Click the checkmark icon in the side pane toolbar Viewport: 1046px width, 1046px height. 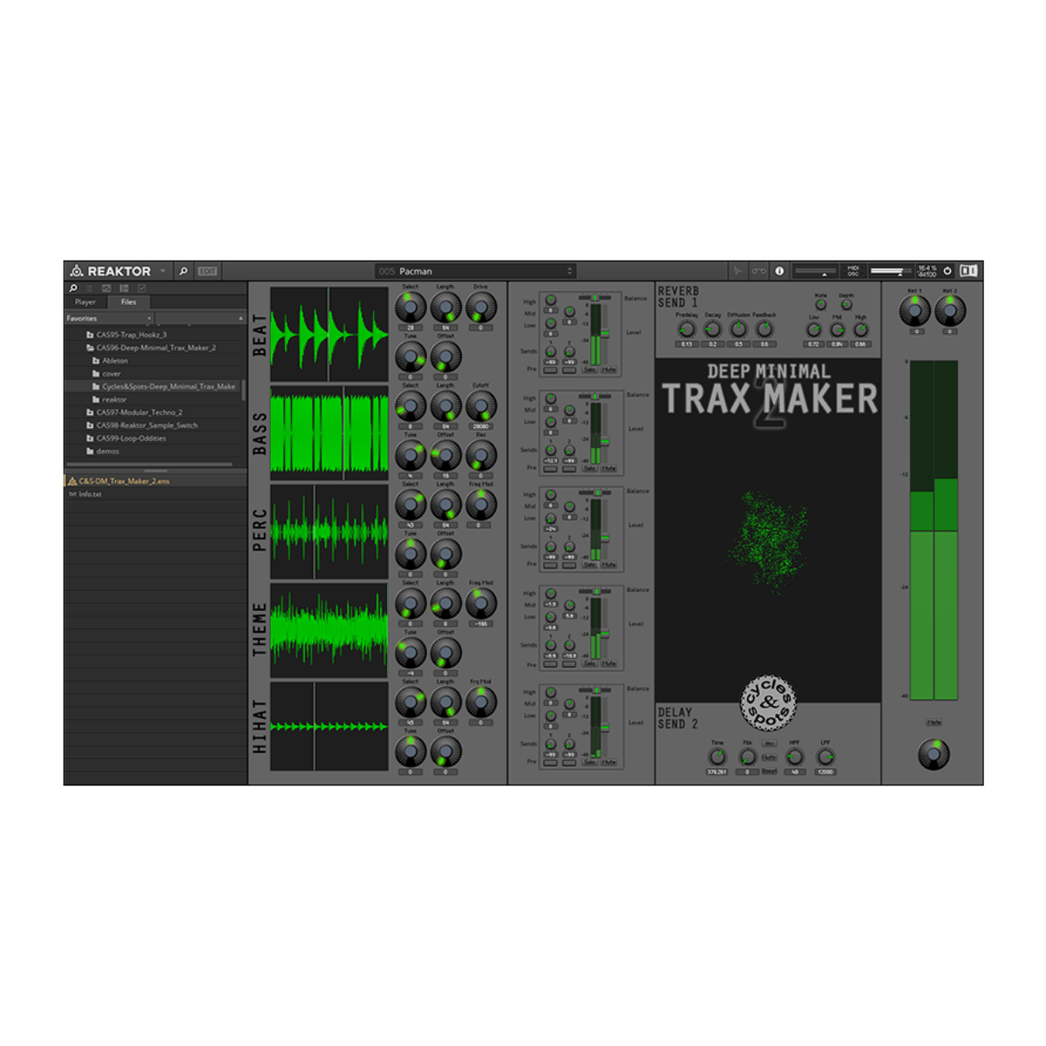point(141,289)
